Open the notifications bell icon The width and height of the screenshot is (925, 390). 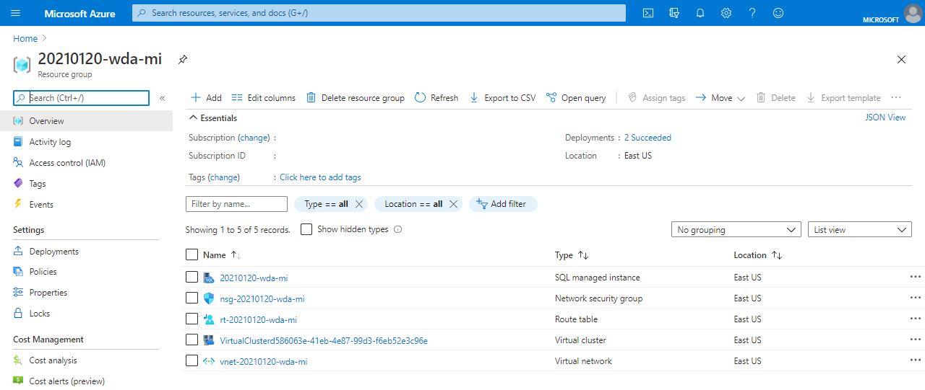click(x=700, y=13)
